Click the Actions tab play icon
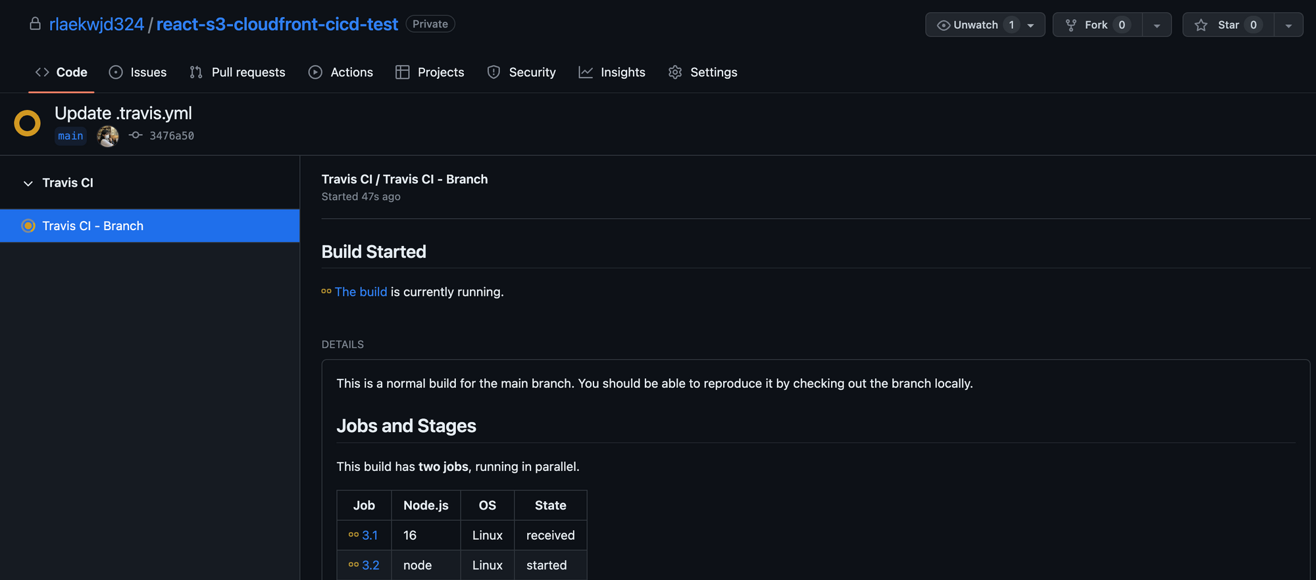This screenshot has height=580, width=1316. click(315, 72)
